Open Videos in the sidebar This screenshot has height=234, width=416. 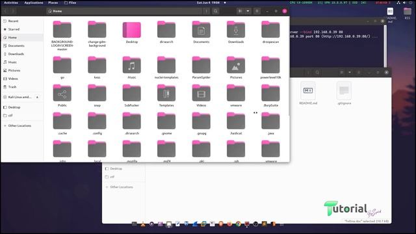pyautogui.click(x=21, y=79)
